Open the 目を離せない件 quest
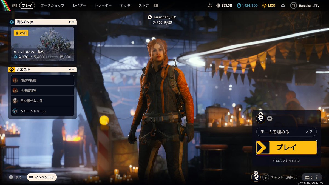The height and width of the screenshot is (185, 329). (42, 101)
